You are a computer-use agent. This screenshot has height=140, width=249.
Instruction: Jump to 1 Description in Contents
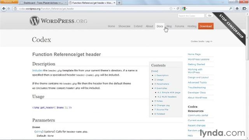tap(161, 75)
